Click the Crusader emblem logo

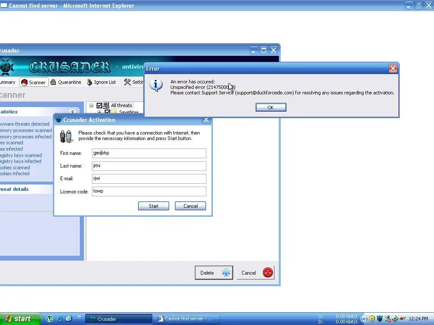point(7,67)
